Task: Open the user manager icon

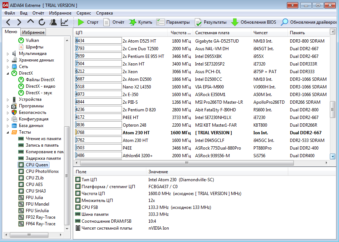Action: tap(53, 22)
